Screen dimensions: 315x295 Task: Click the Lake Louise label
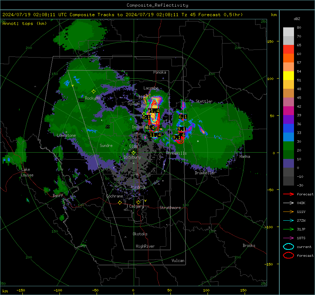(27, 172)
